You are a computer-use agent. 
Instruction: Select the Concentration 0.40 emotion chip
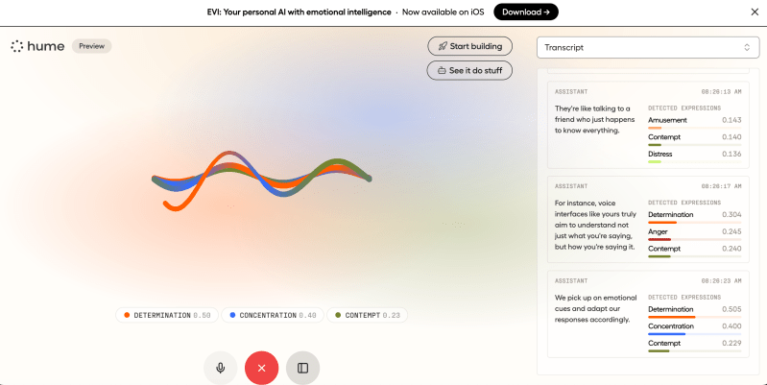point(273,315)
